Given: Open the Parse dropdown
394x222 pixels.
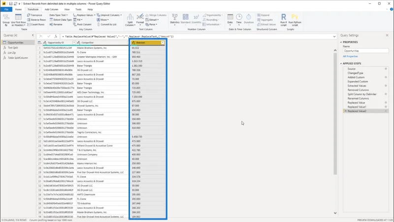Looking at the screenshot, I should tap(151, 24).
